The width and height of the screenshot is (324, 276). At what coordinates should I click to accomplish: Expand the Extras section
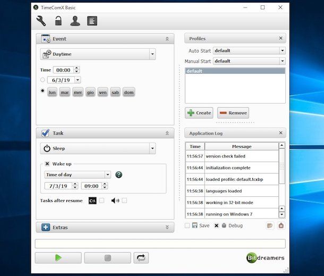(105, 227)
